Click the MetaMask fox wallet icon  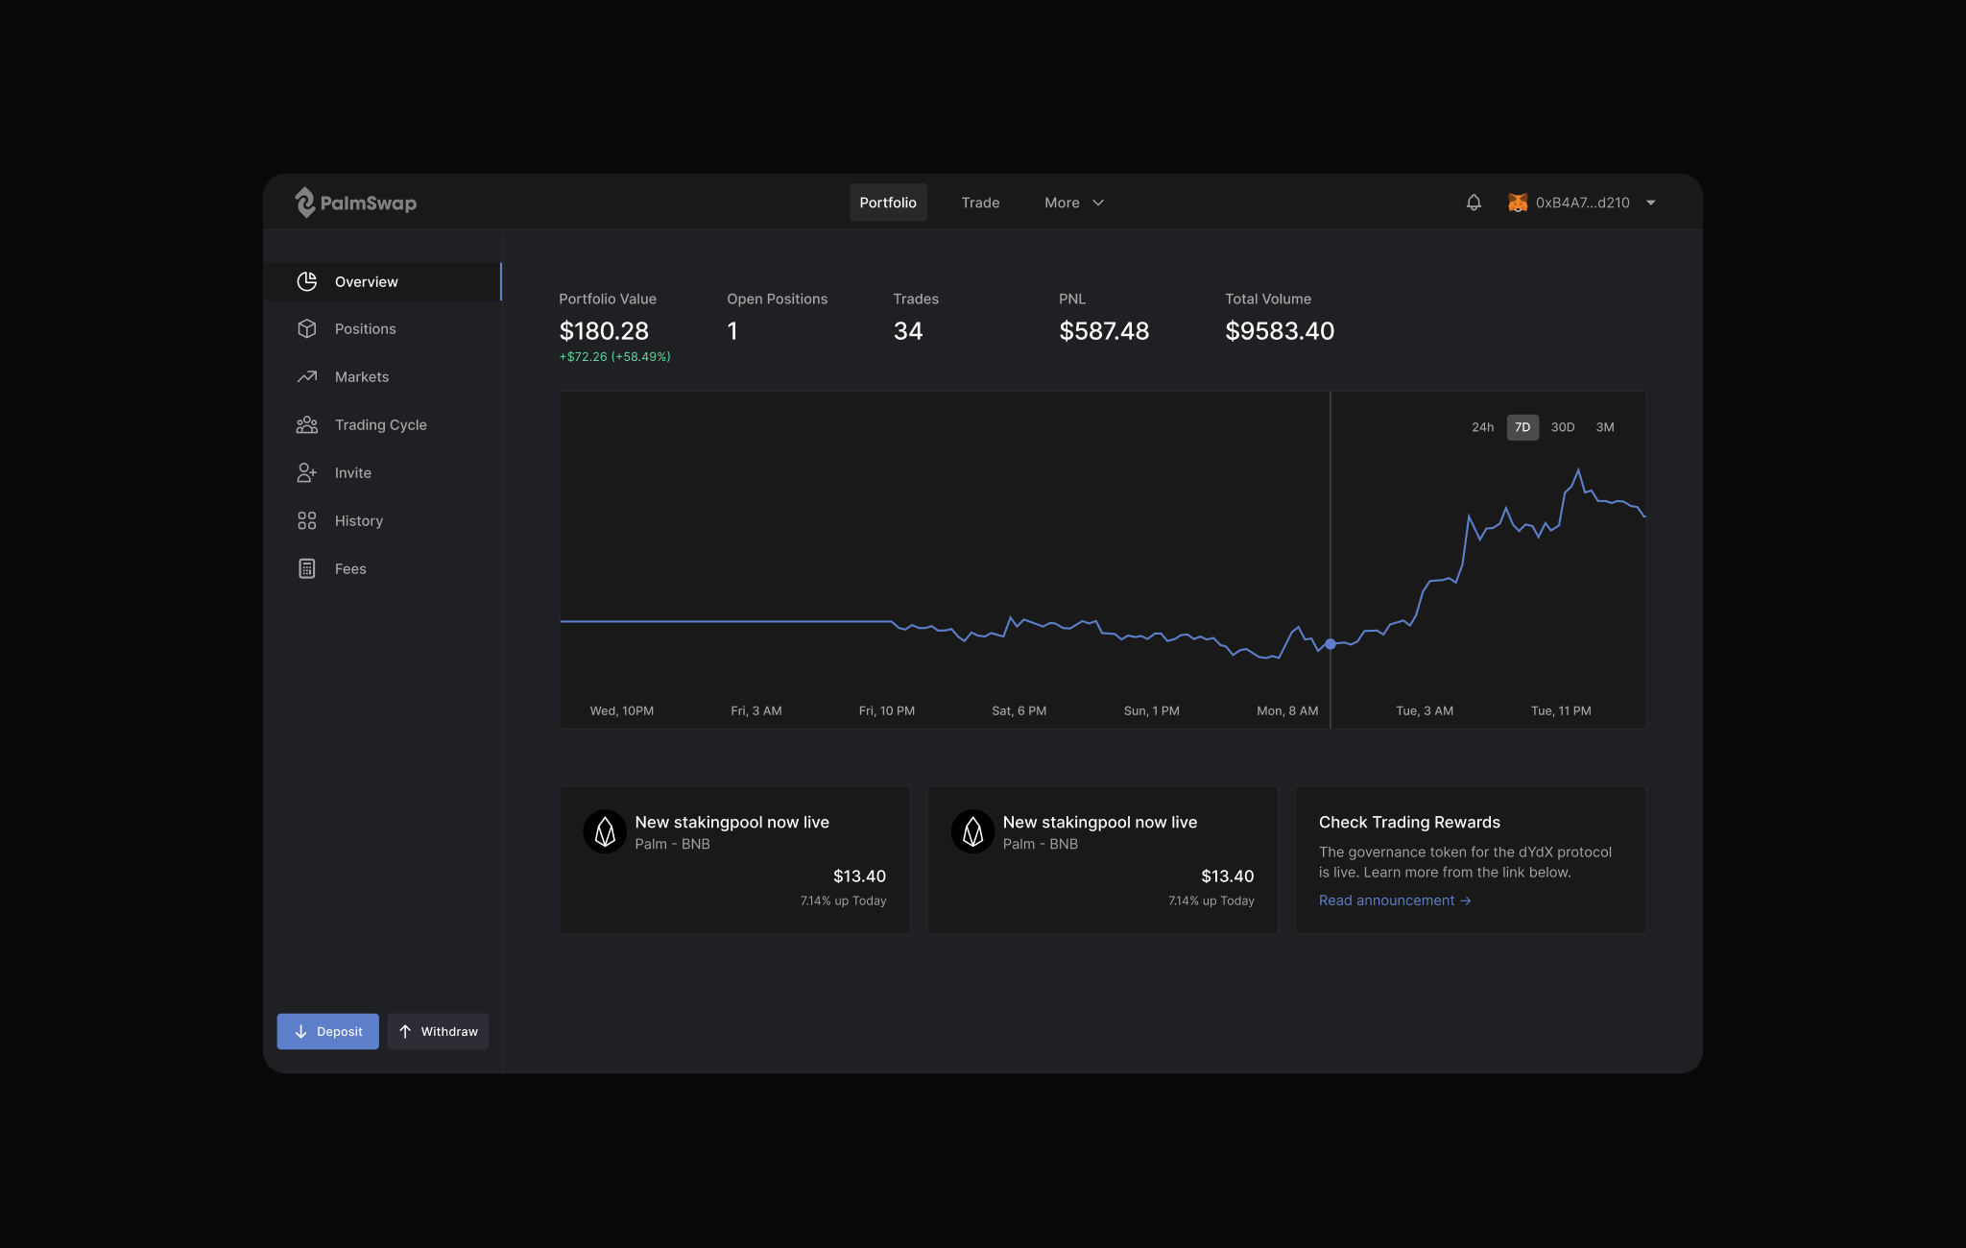point(1518,203)
